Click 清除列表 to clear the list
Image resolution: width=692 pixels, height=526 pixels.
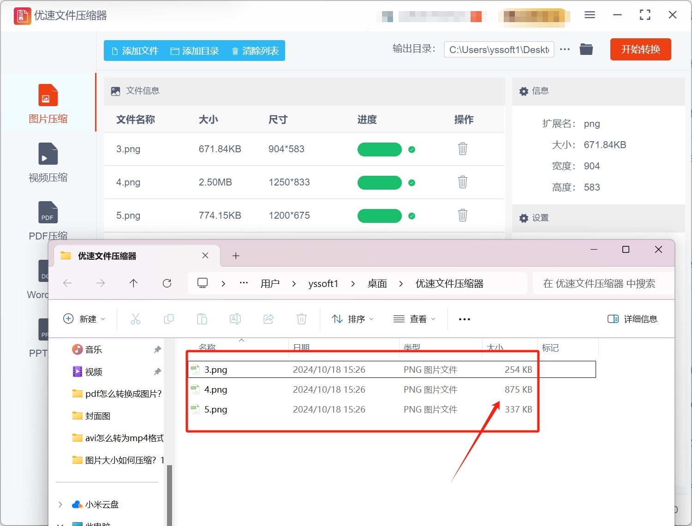(255, 51)
